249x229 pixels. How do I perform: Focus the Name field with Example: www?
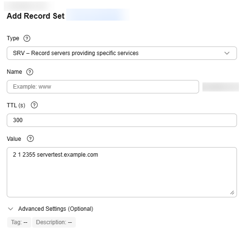click(x=103, y=87)
